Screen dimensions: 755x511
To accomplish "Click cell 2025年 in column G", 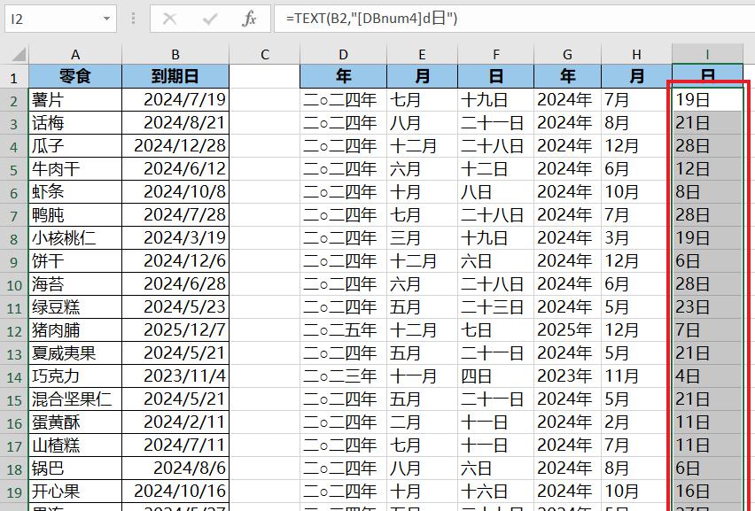I will click(567, 330).
